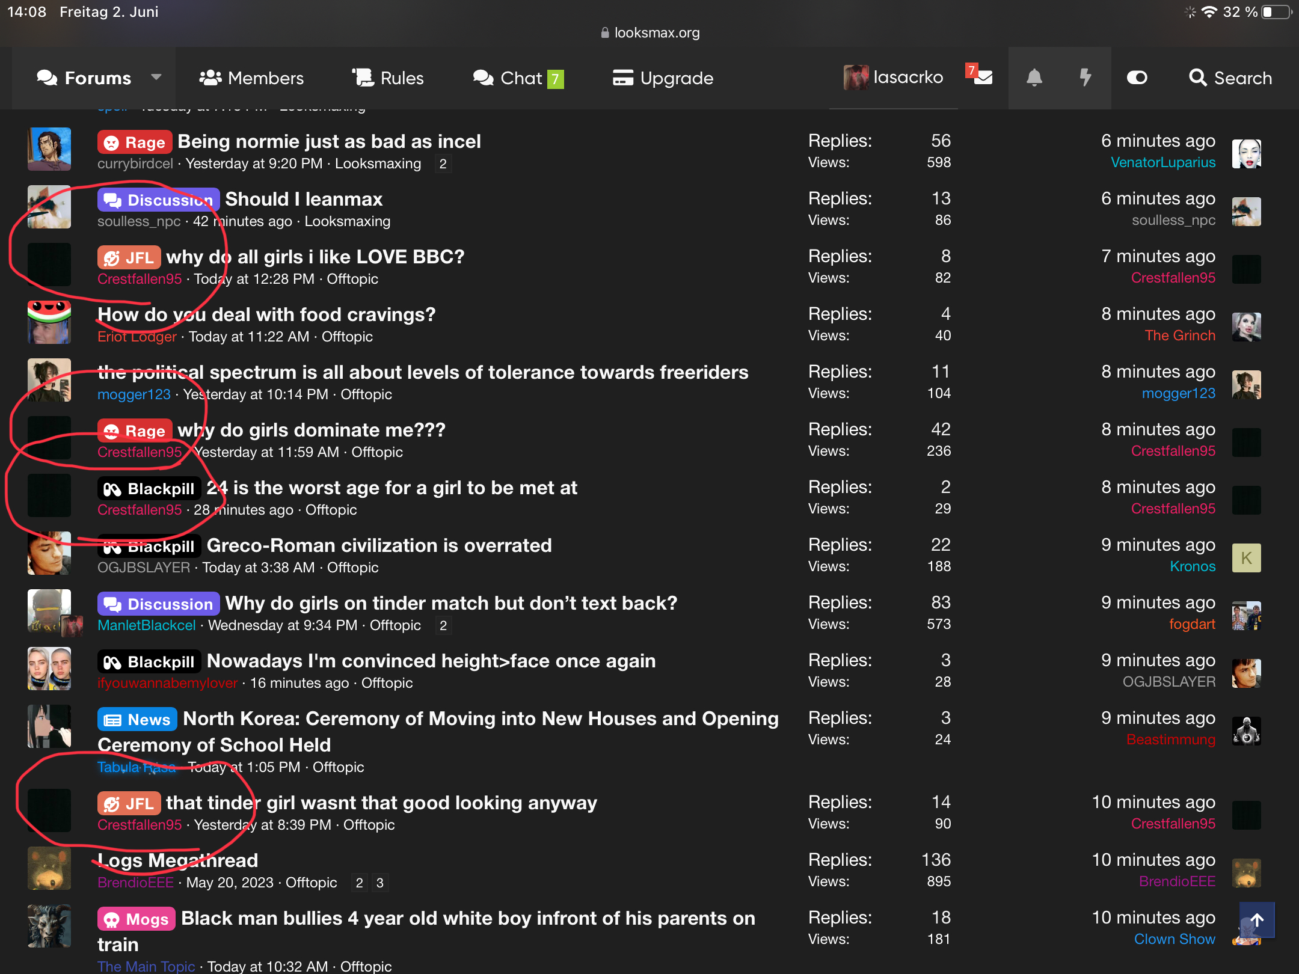Screen dimensions: 1299x974
Task: Open The Grinch profile link
Action: [1180, 335]
